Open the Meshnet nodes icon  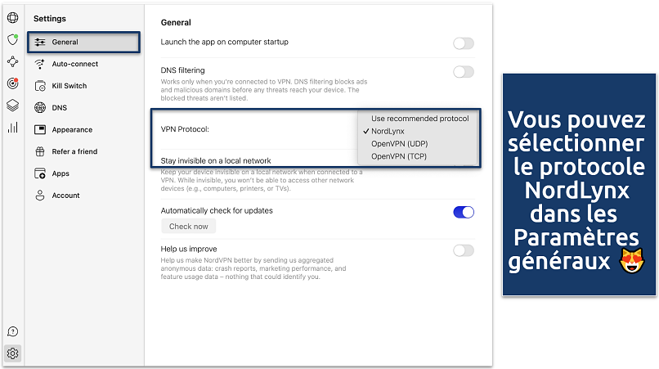[12, 61]
